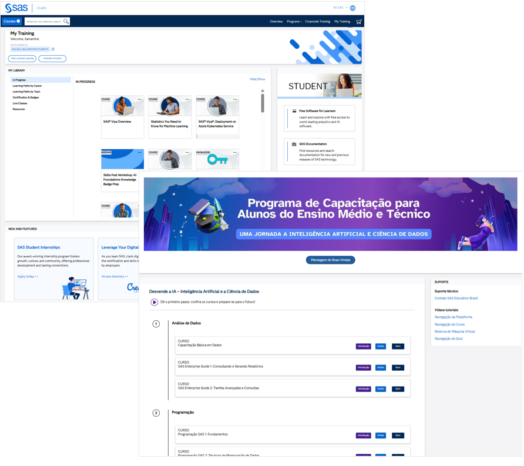
Task: Click the Activate a Product button
Action: pyautogui.click(x=52, y=59)
